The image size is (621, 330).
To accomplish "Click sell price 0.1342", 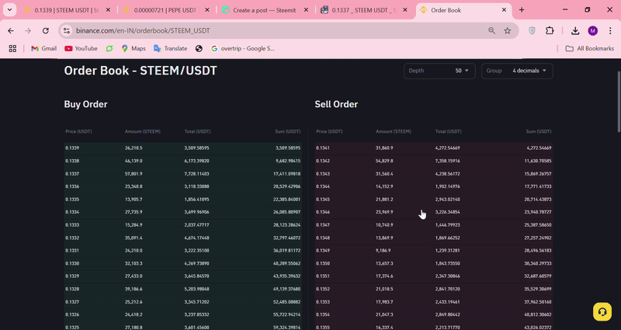I will 323,161.
